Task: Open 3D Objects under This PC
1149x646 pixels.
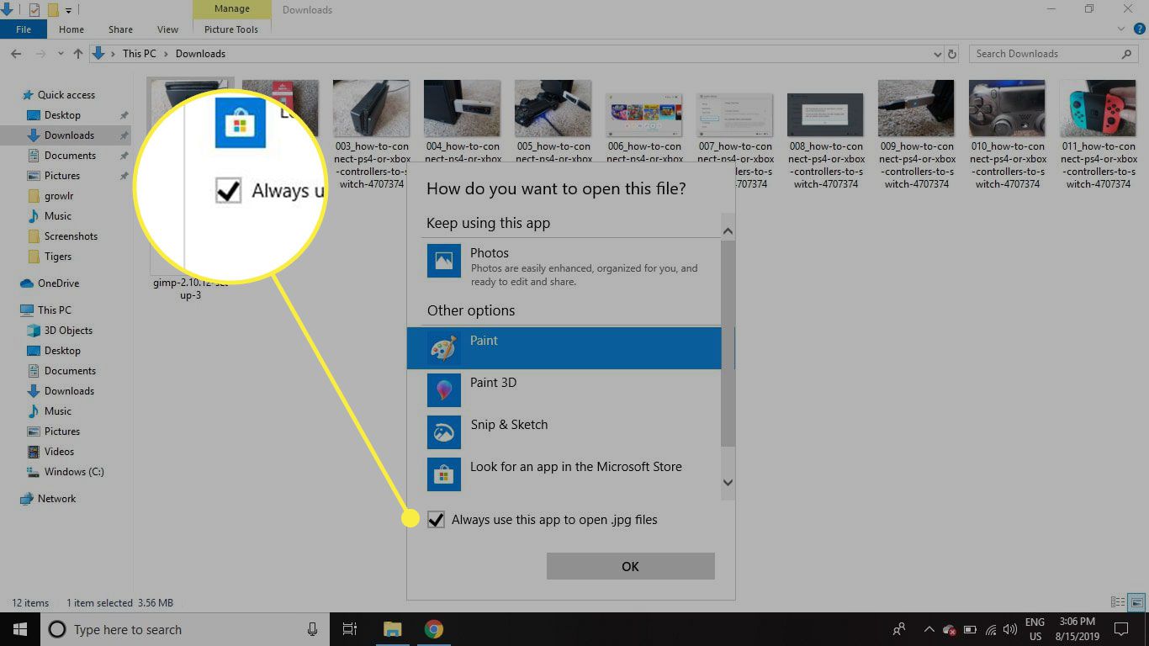Action: pyautogui.click(x=68, y=331)
